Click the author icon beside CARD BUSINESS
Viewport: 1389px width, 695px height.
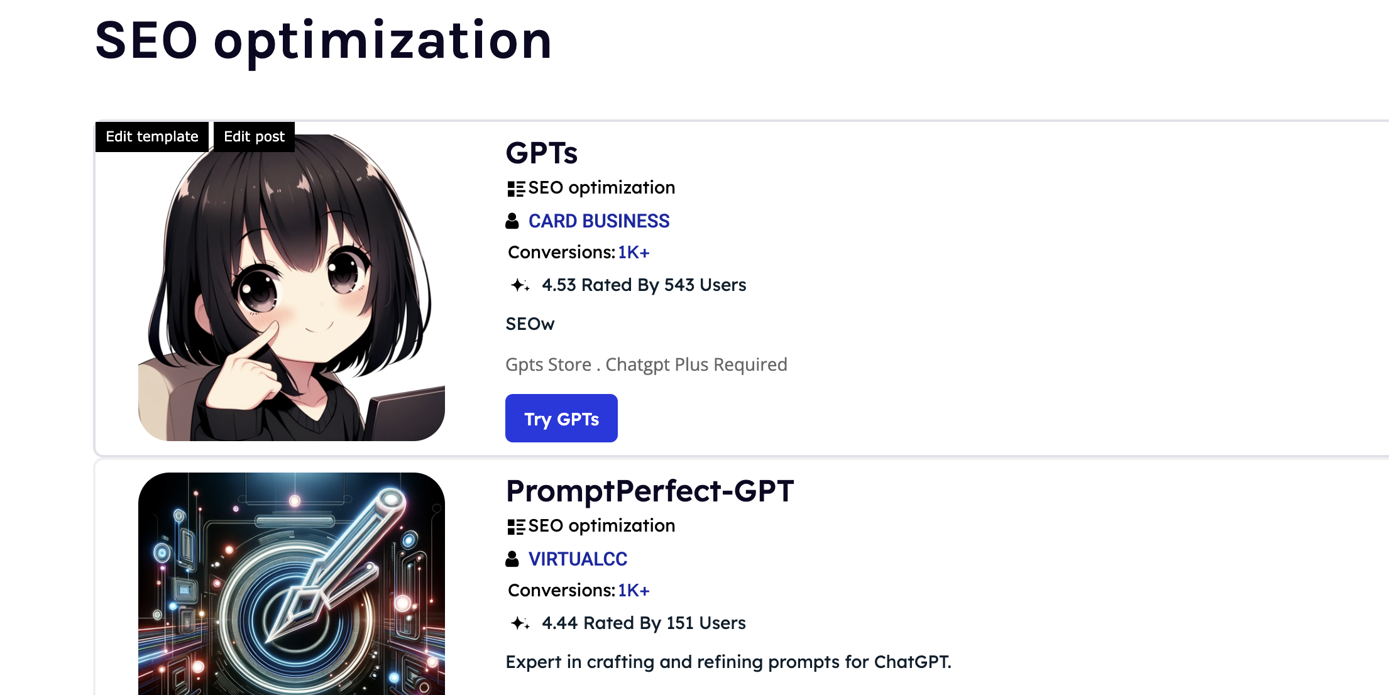coord(512,221)
